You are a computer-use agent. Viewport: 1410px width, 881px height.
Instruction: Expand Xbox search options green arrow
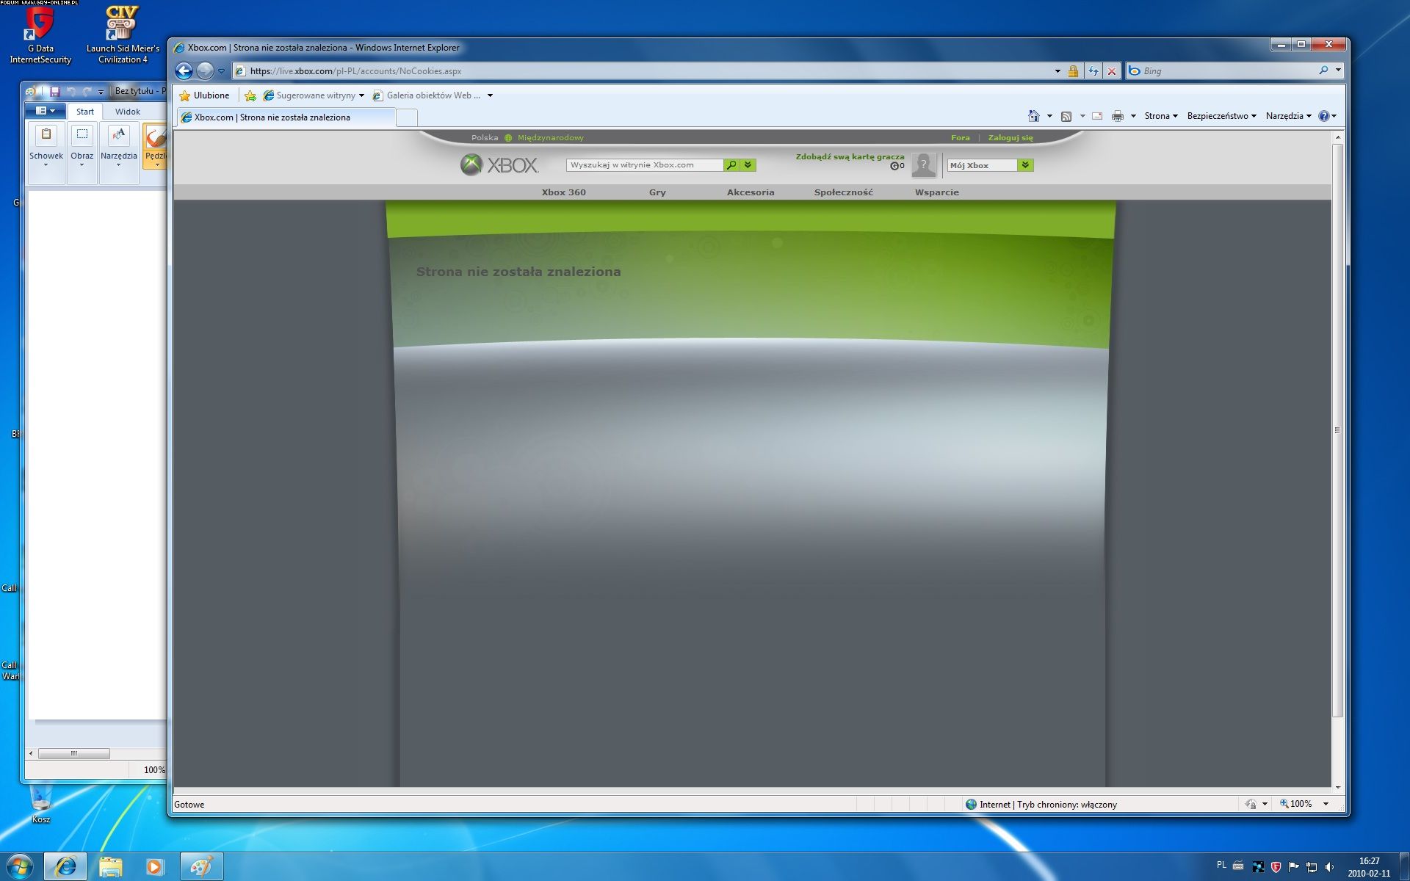pos(748,165)
